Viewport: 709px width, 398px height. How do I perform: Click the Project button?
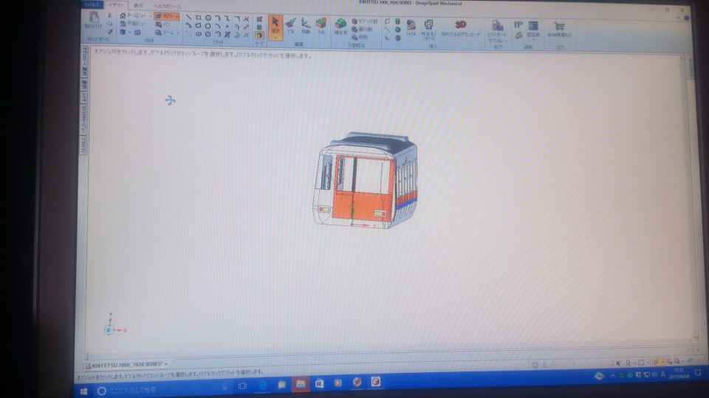pos(360,37)
